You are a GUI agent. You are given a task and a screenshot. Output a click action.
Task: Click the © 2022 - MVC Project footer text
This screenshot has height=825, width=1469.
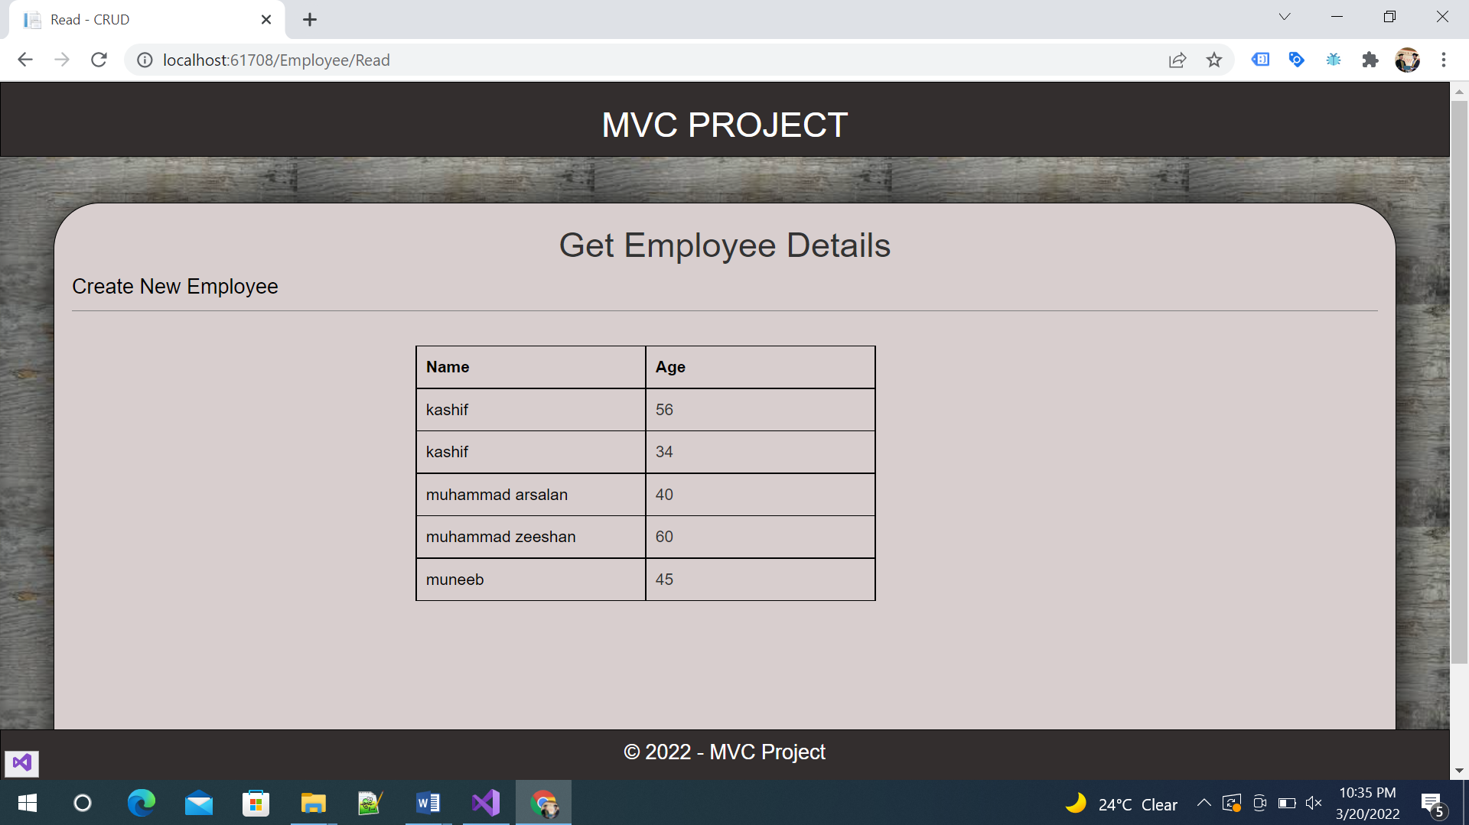pyautogui.click(x=725, y=752)
